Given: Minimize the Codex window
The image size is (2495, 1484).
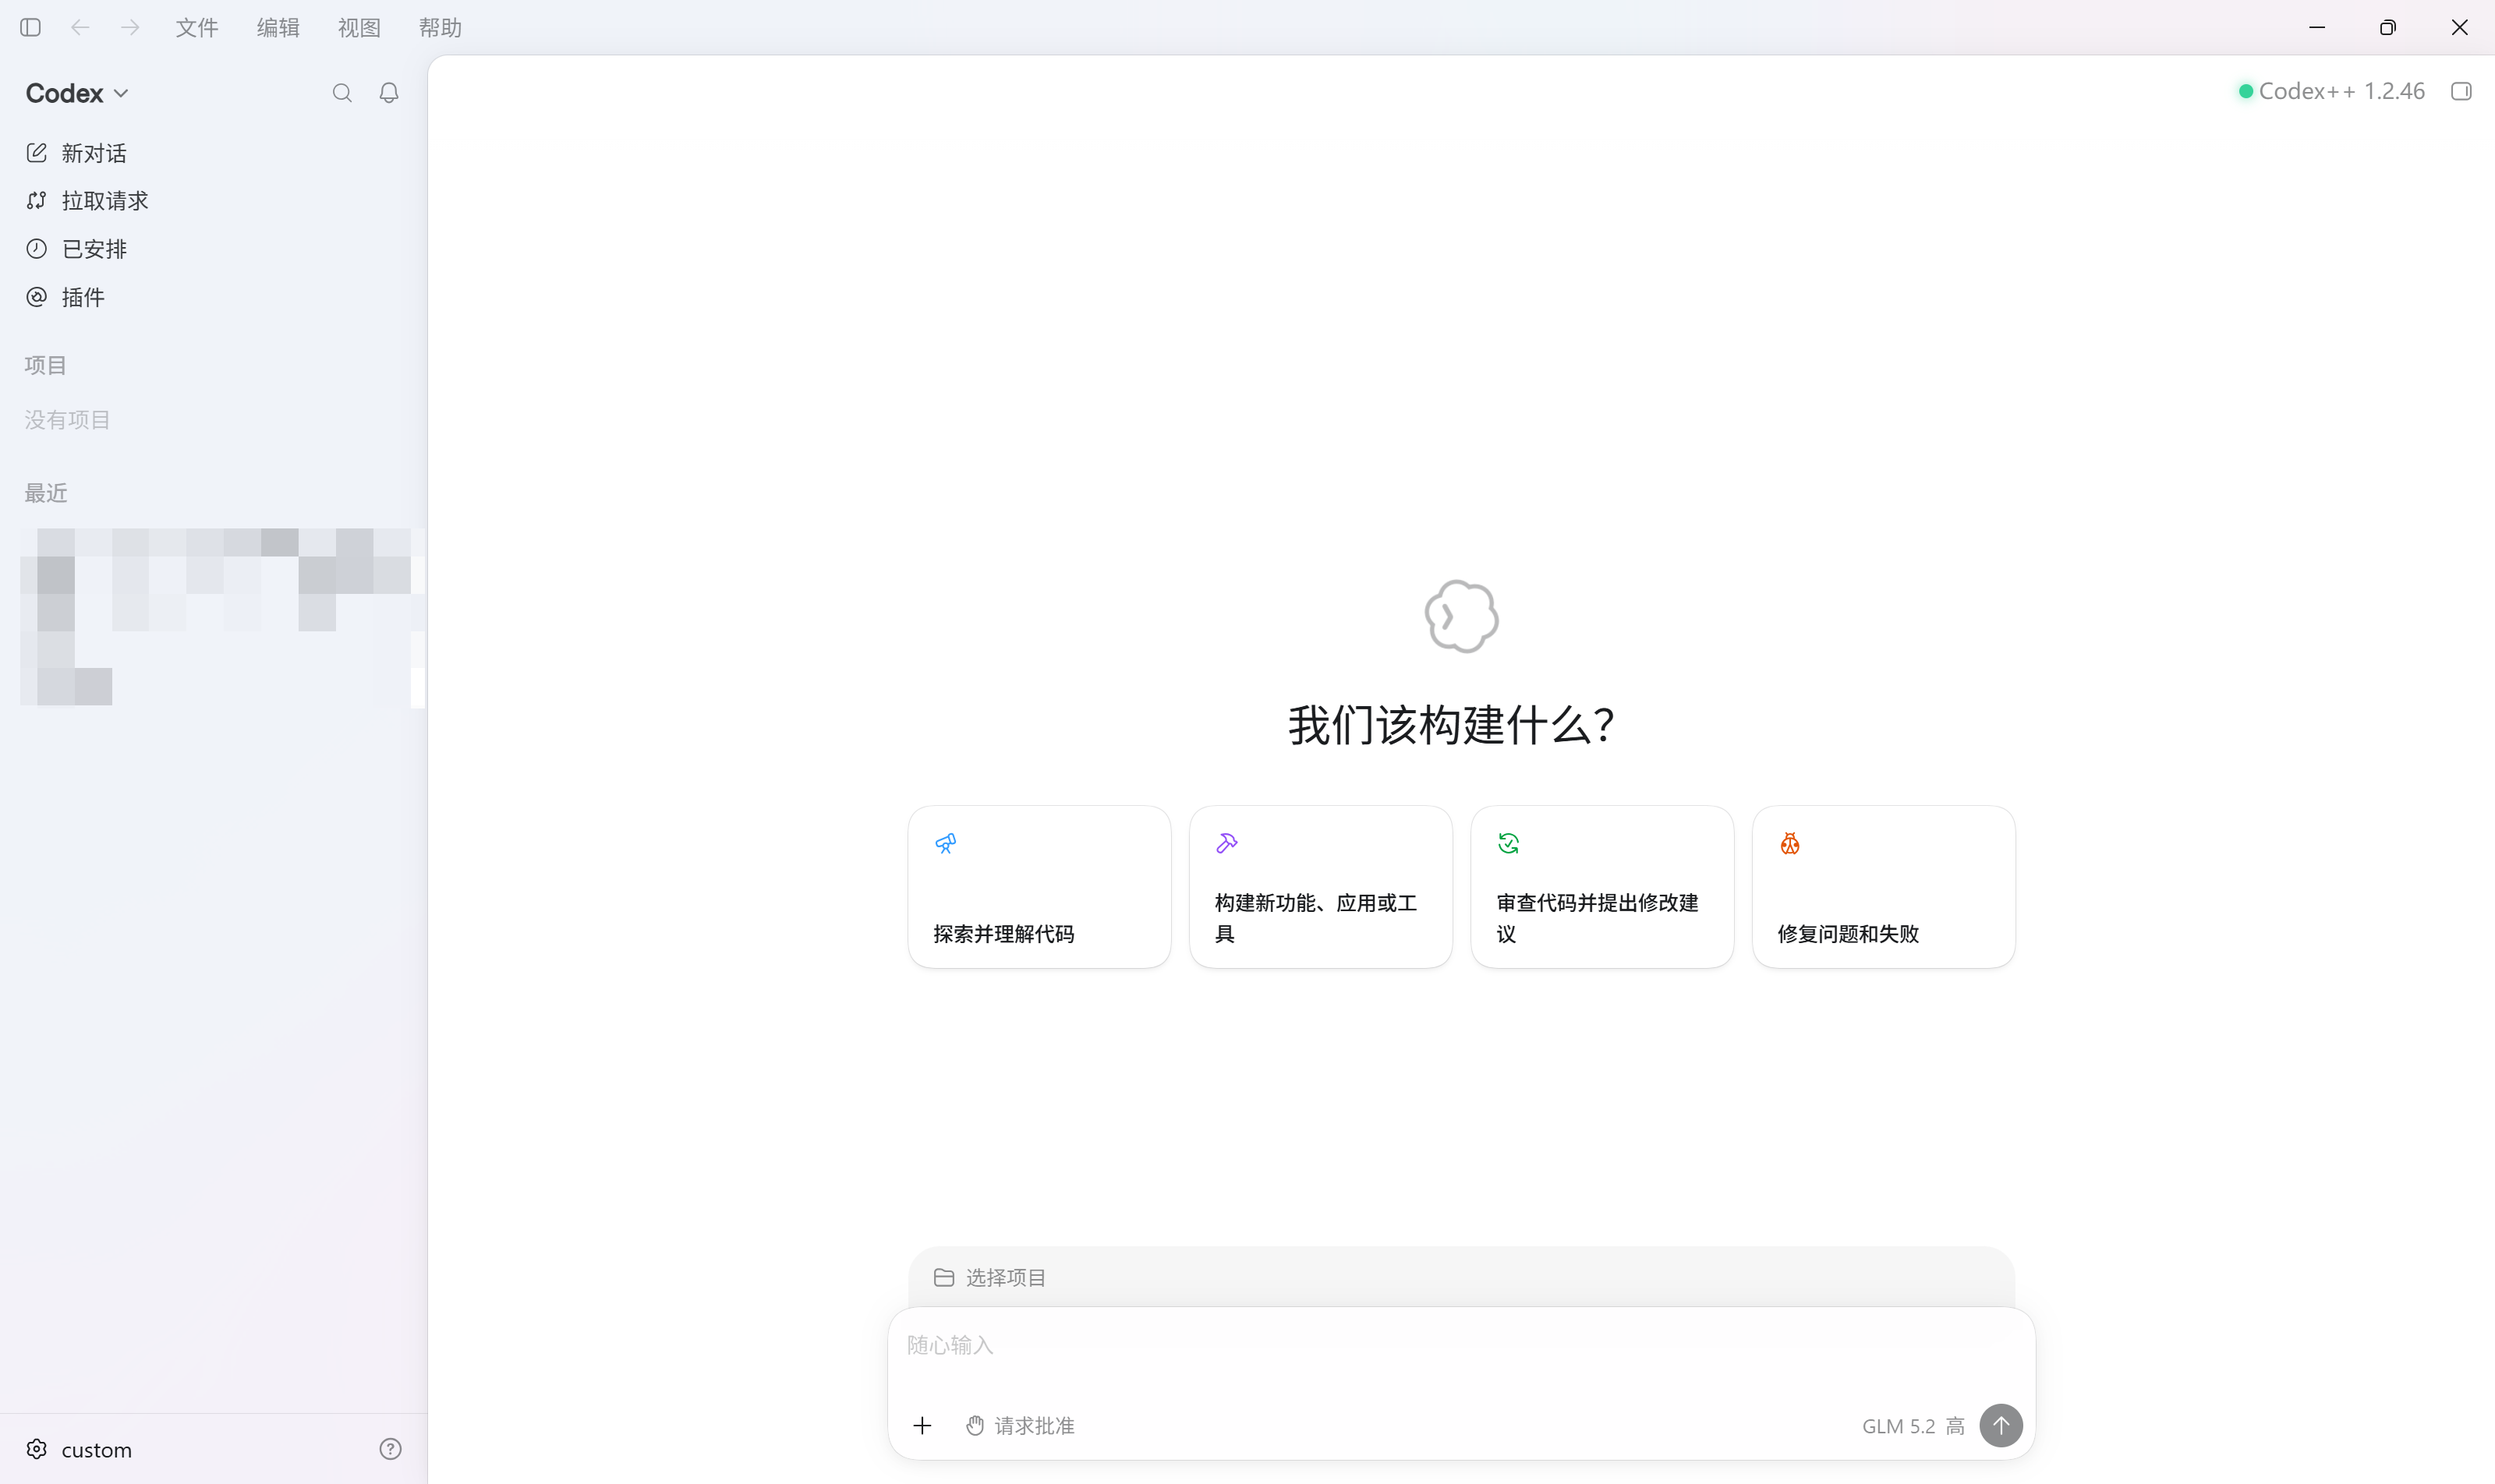Looking at the screenshot, I should (x=2317, y=27).
